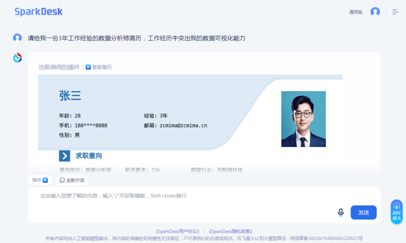
Task: Click the user avatar beside the prompt
Action: pos(17,38)
